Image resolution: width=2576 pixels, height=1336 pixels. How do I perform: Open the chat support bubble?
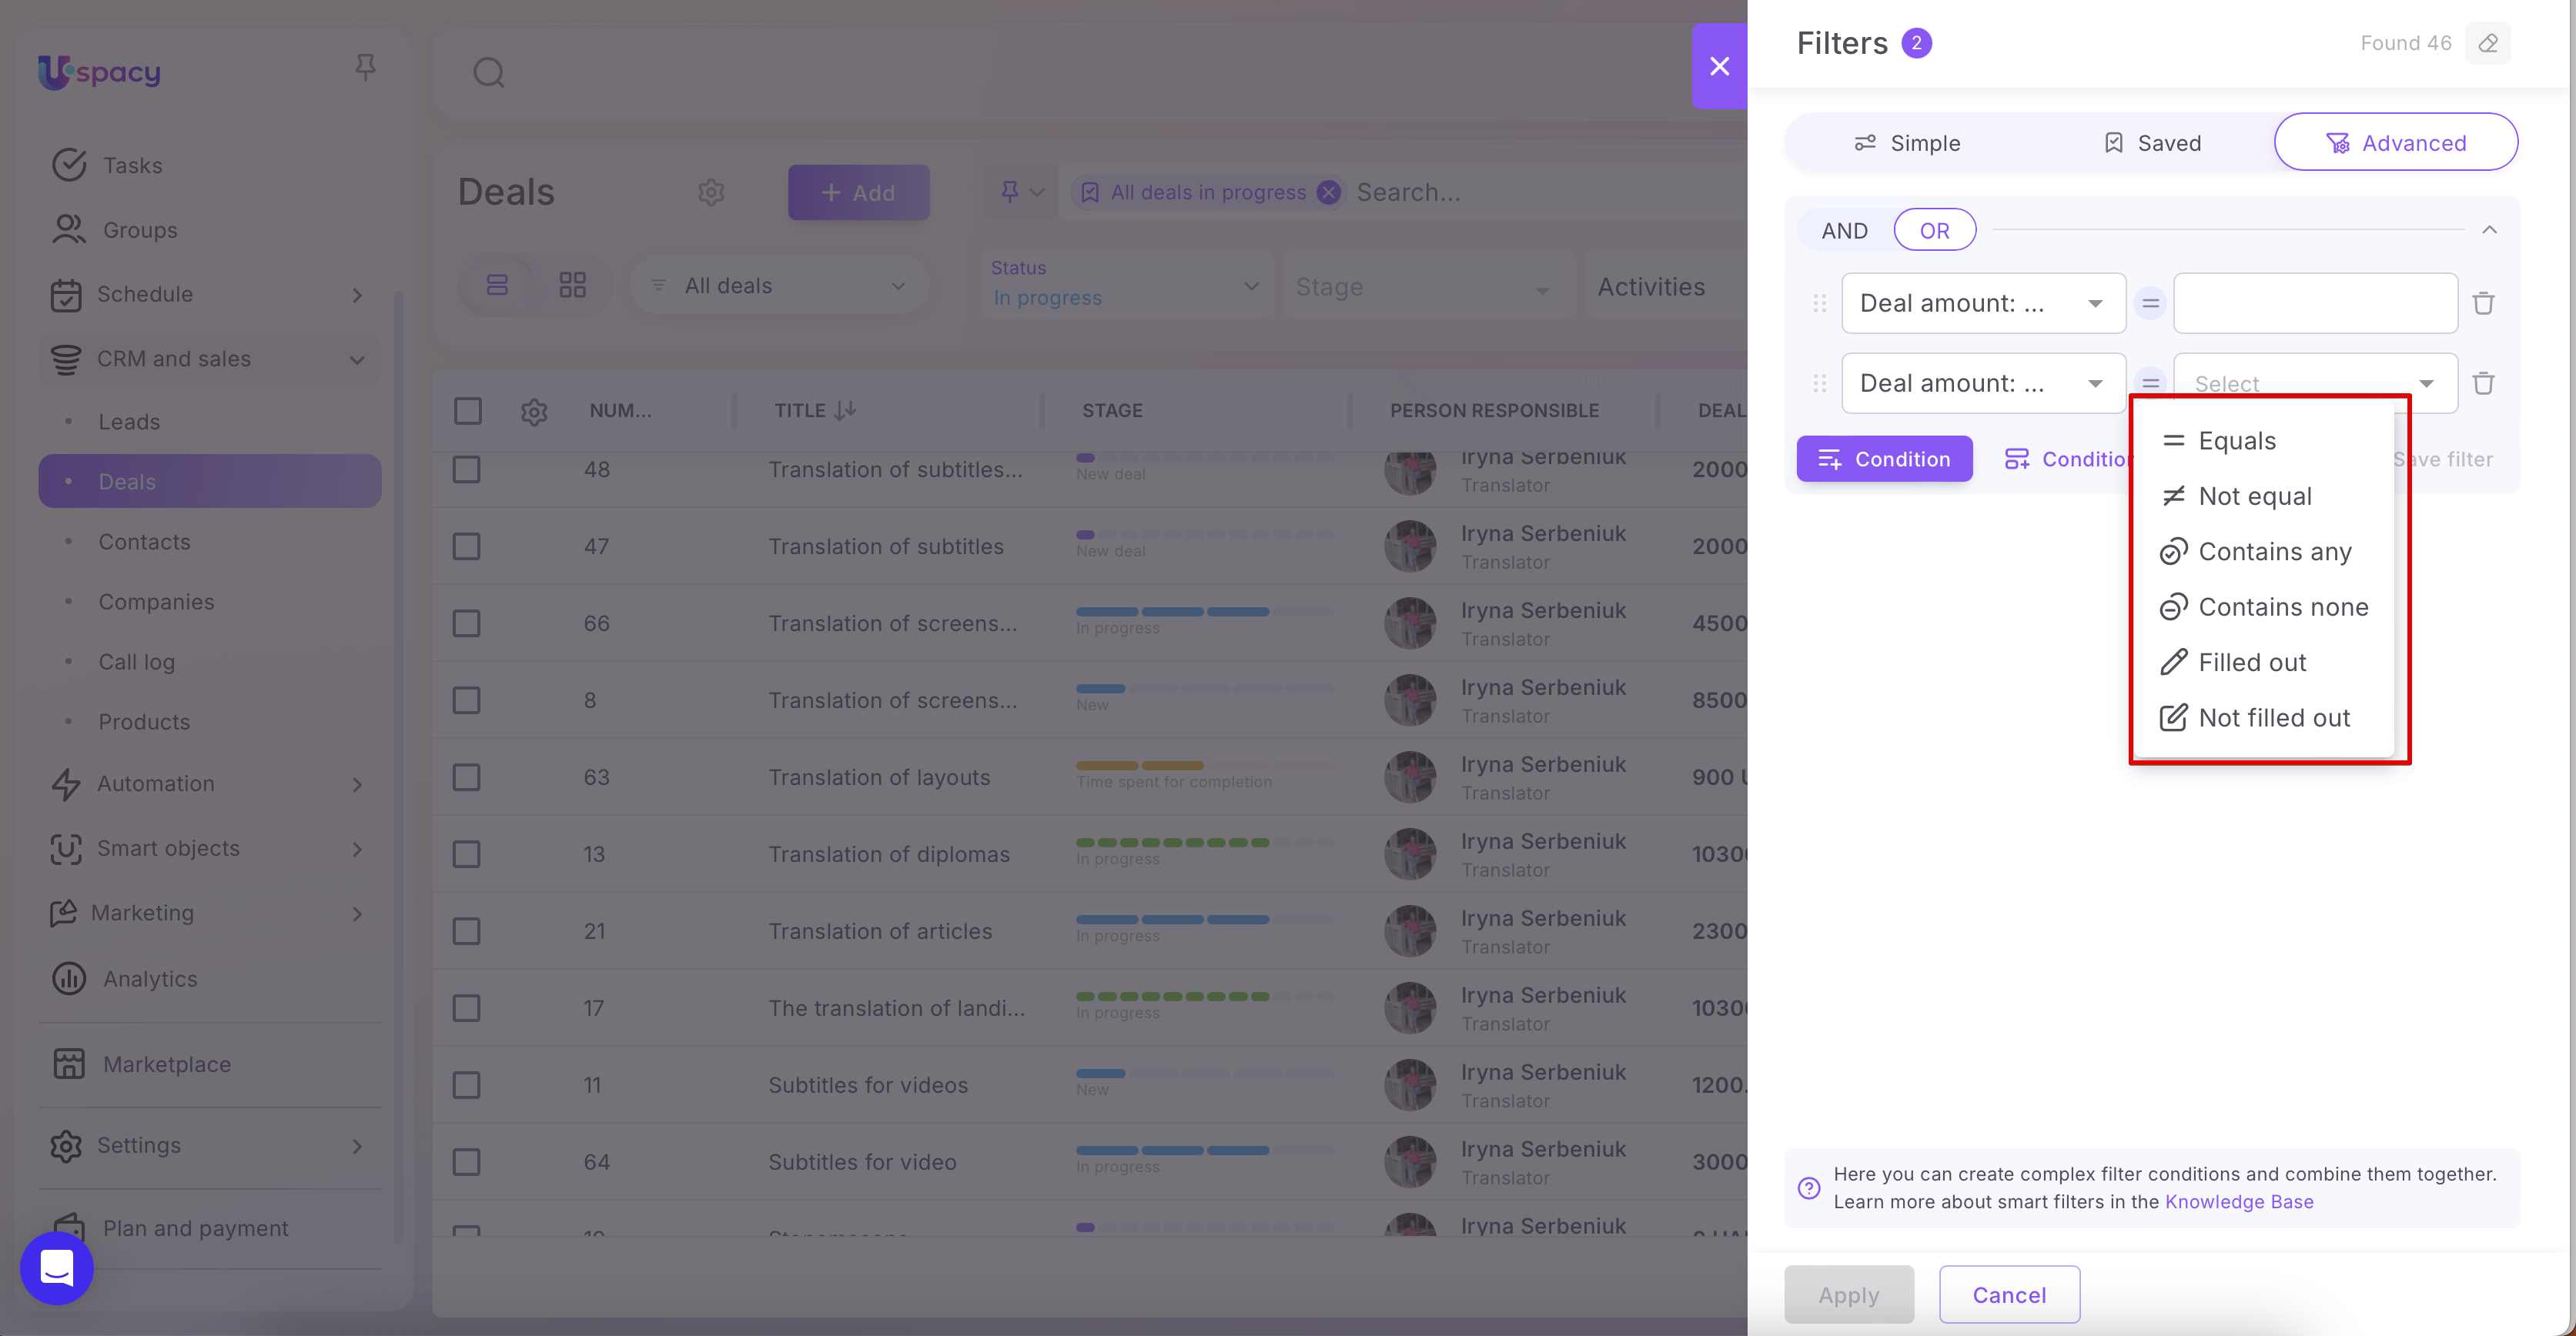pos(57,1267)
